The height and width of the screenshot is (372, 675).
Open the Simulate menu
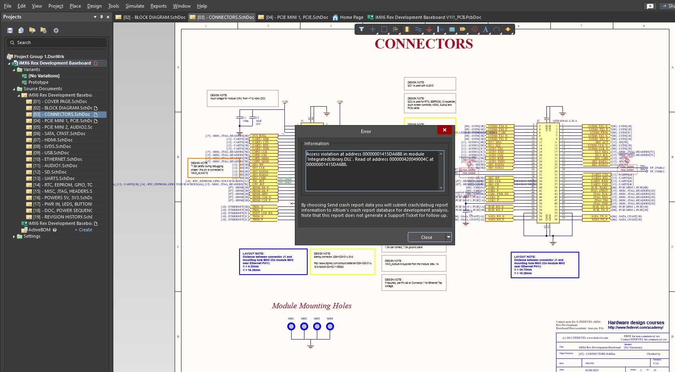click(x=135, y=6)
